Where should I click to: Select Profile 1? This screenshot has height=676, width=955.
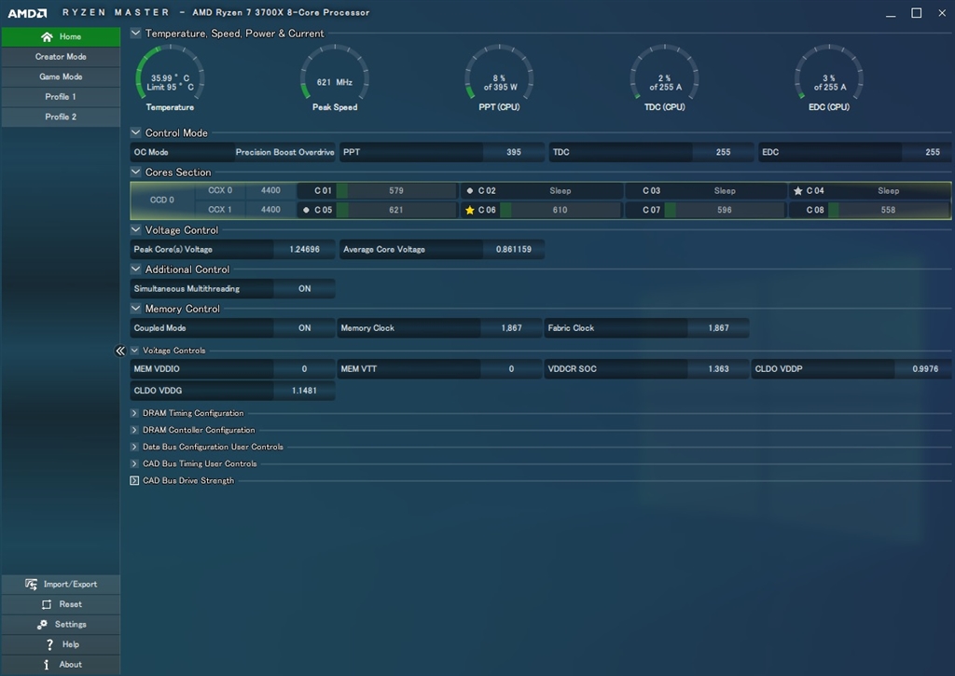61,97
